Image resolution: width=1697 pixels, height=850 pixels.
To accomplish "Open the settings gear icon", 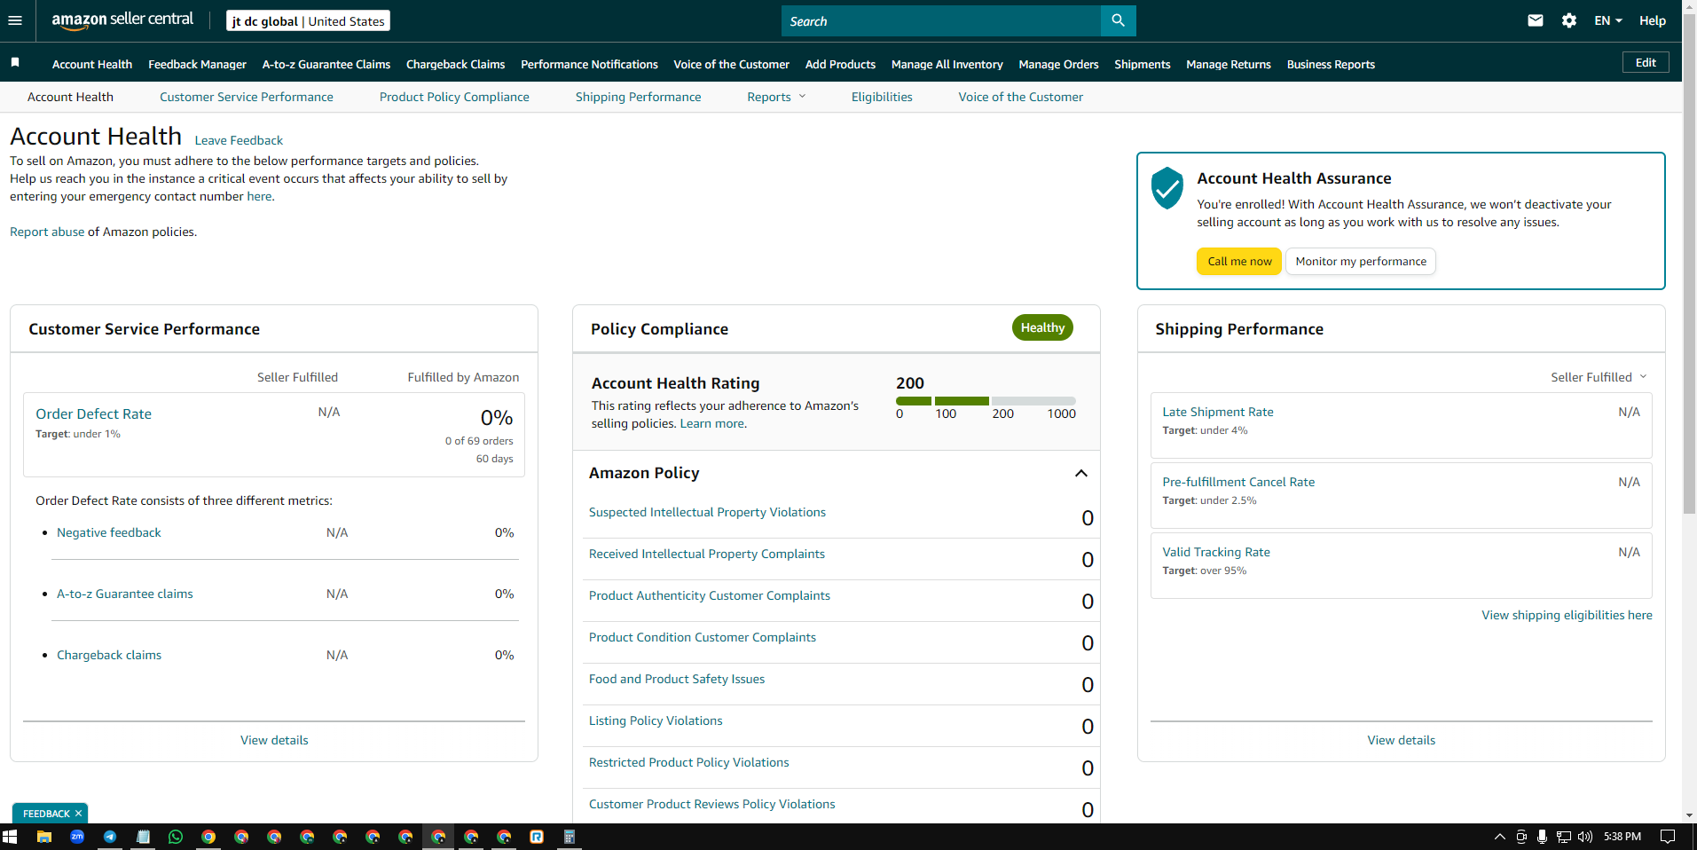I will point(1569,20).
